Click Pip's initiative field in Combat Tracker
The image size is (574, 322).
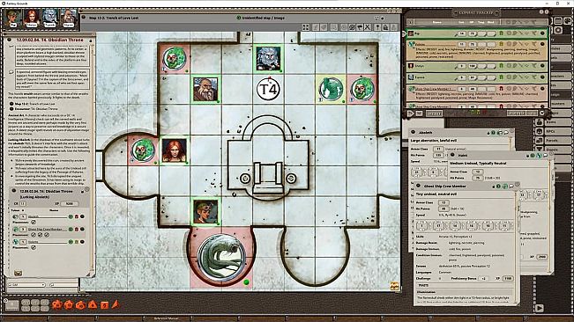tap(462, 33)
